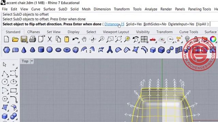The width and height of the screenshot is (218, 122).
Task: Select the arrow pointer tool in sidebar
Action: coord(4,65)
